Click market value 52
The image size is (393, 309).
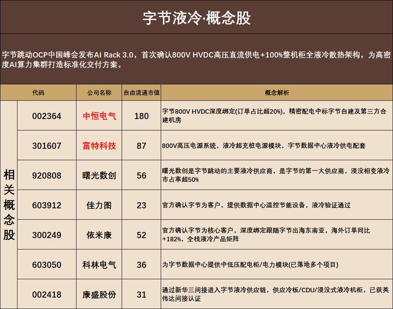(x=141, y=235)
